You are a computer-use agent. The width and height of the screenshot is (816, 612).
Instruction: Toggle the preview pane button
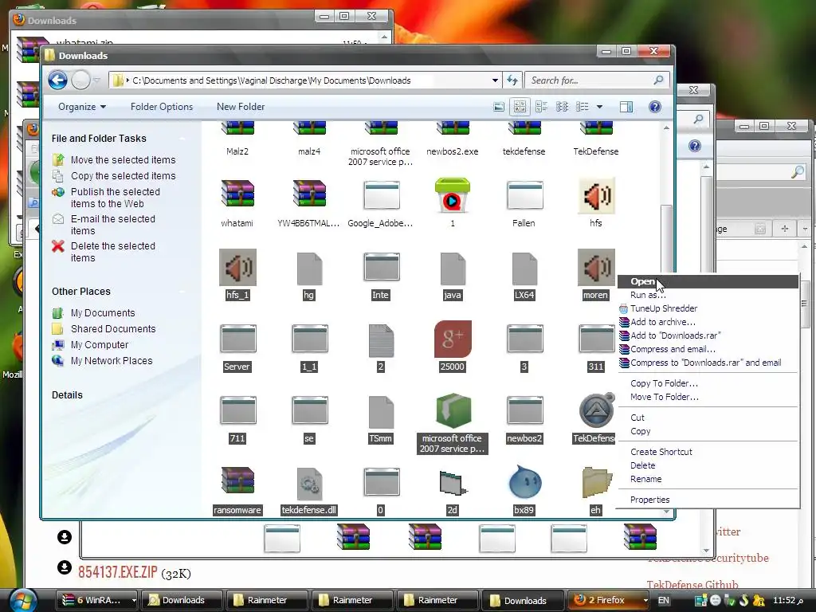(626, 107)
